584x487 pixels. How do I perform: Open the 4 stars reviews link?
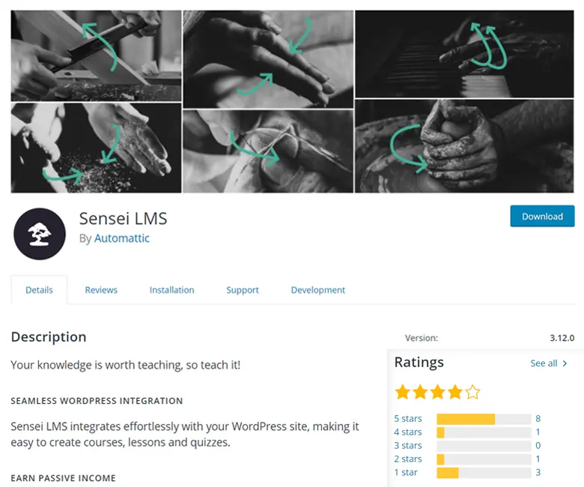pos(408,432)
